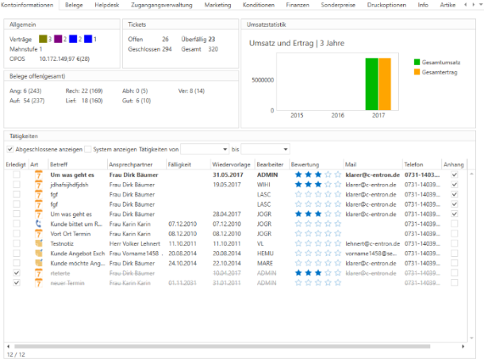Uncheck 'Abgeschlossene anzeigen' checkbox
Viewport: 484px width, 359px height.
[10, 149]
